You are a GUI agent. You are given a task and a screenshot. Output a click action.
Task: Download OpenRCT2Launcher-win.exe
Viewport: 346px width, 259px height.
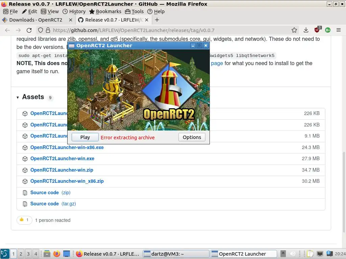pyautogui.click(x=62, y=159)
